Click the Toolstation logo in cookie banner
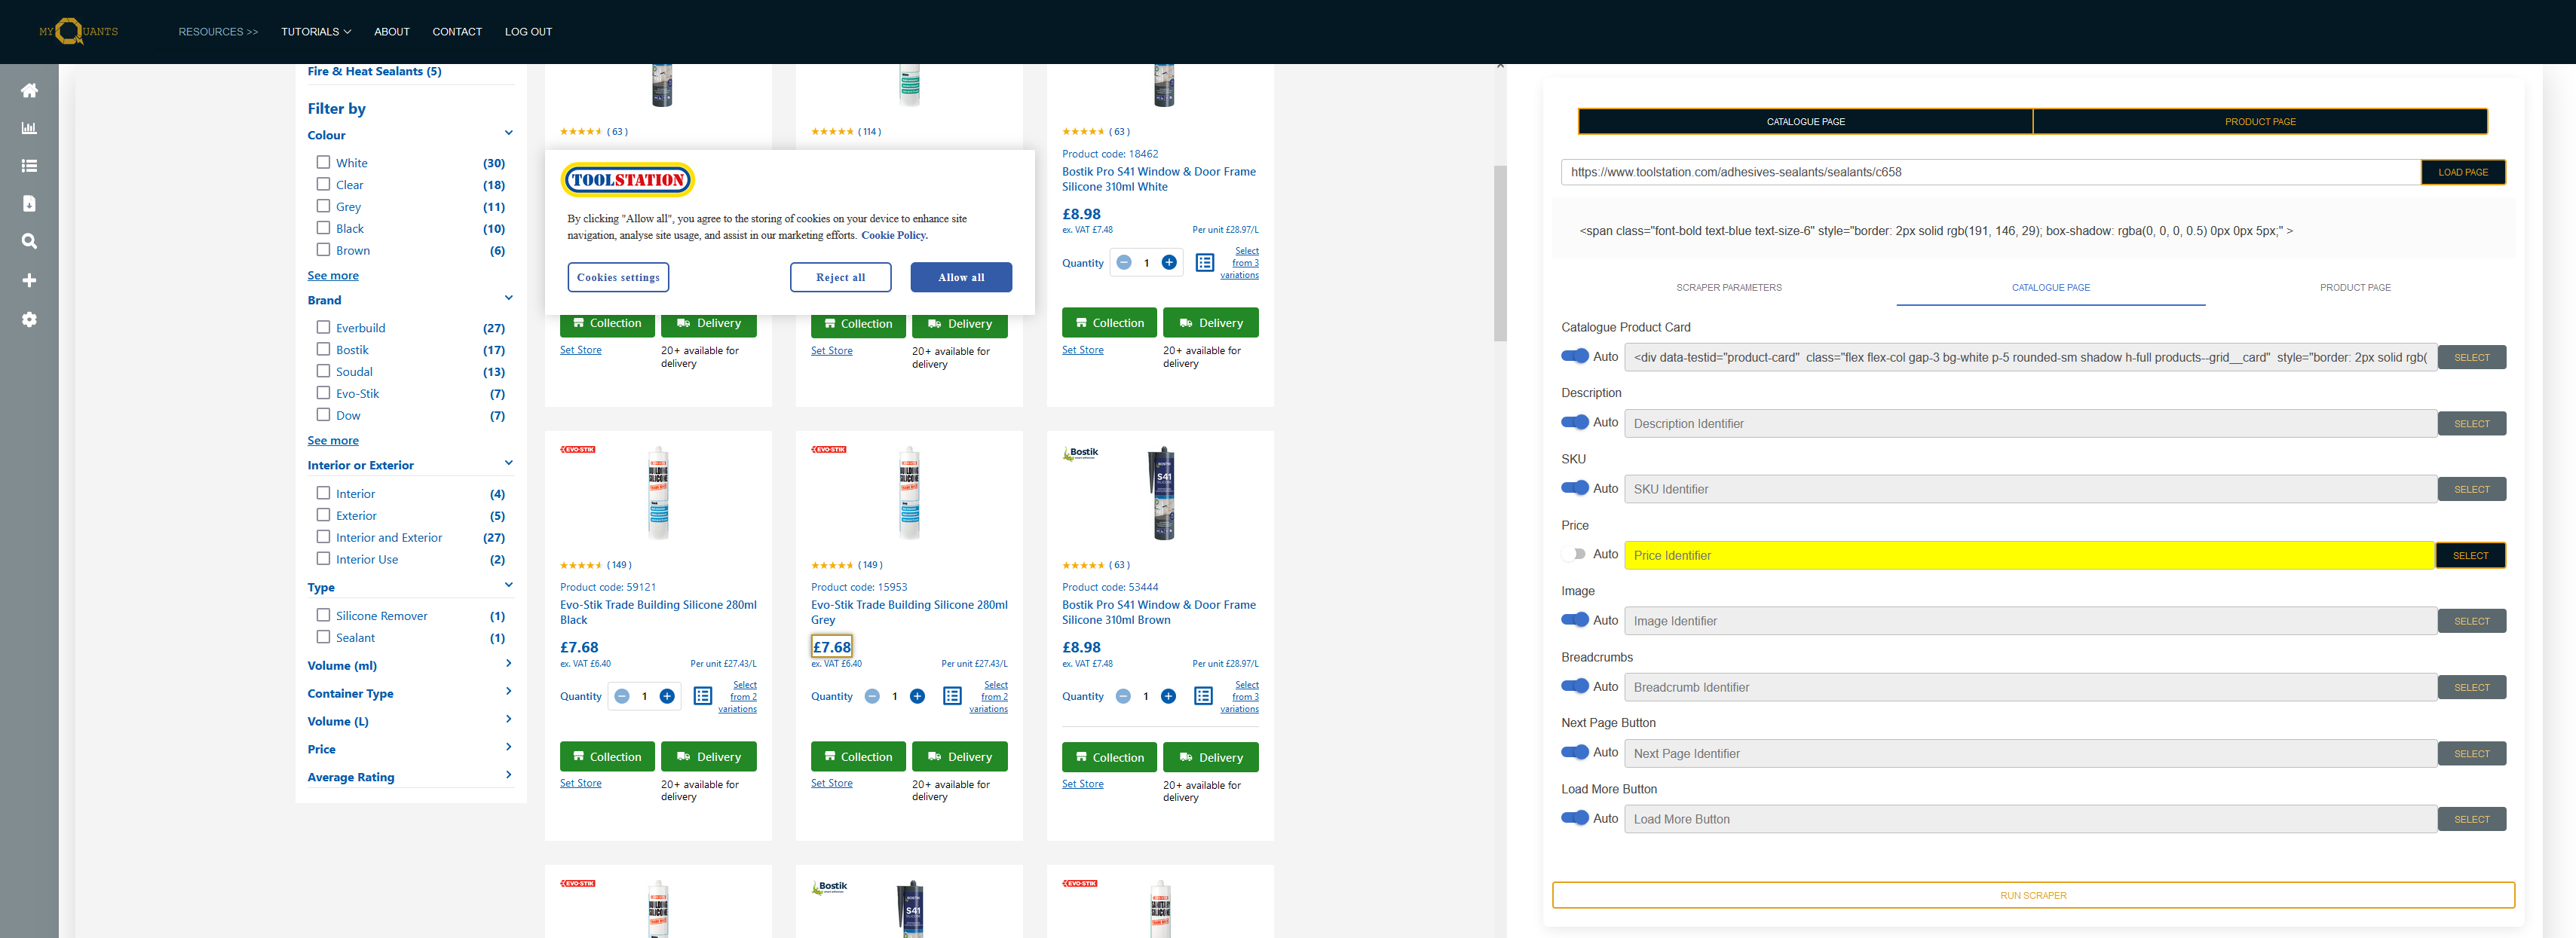 (627, 180)
